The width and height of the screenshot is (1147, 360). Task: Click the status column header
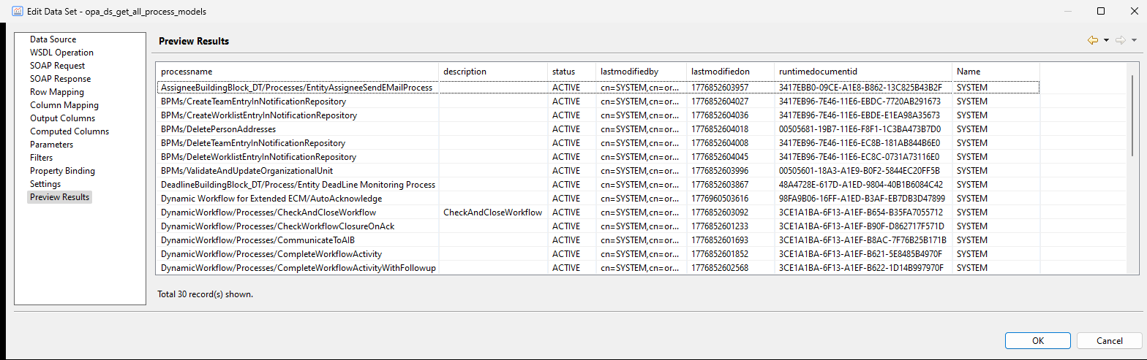click(571, 72)
